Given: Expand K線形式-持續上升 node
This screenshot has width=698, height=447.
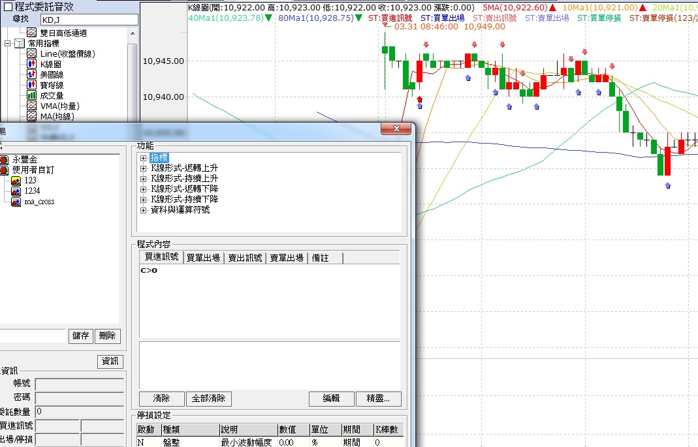Looking at the screenshot, I should pos(144,179).
